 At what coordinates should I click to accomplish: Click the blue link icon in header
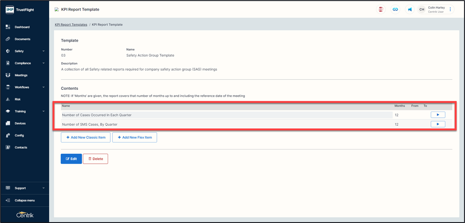[395, 9]
